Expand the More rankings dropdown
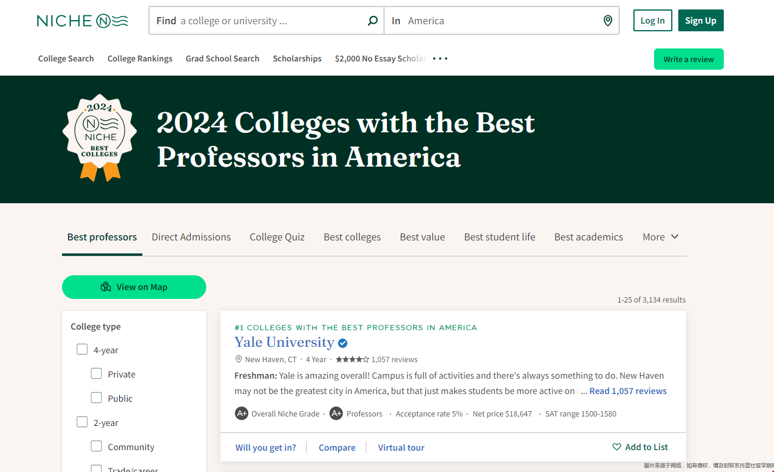The image size is (774, 472). (661, 237)
